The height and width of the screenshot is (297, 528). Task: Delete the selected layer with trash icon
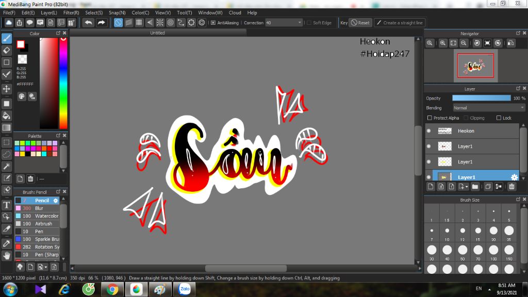click(x=512, y=187)
